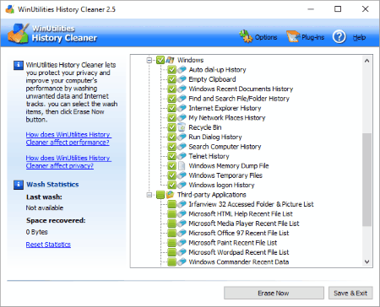The height and width of the screenshot is (307, 380).
Task: Open the Help menu
Action: pyautogui.click(x=359, y=37)
